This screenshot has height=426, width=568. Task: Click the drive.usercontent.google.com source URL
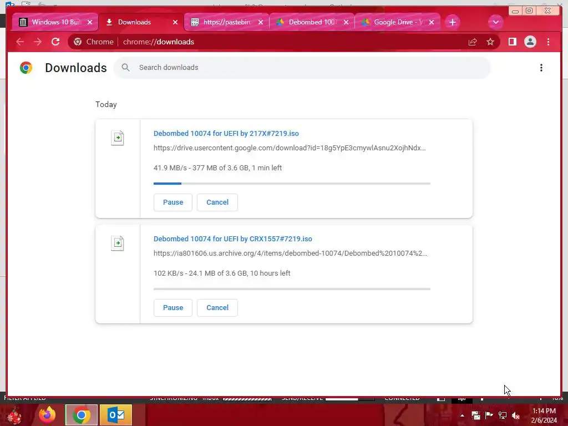[x=290, y=148]
